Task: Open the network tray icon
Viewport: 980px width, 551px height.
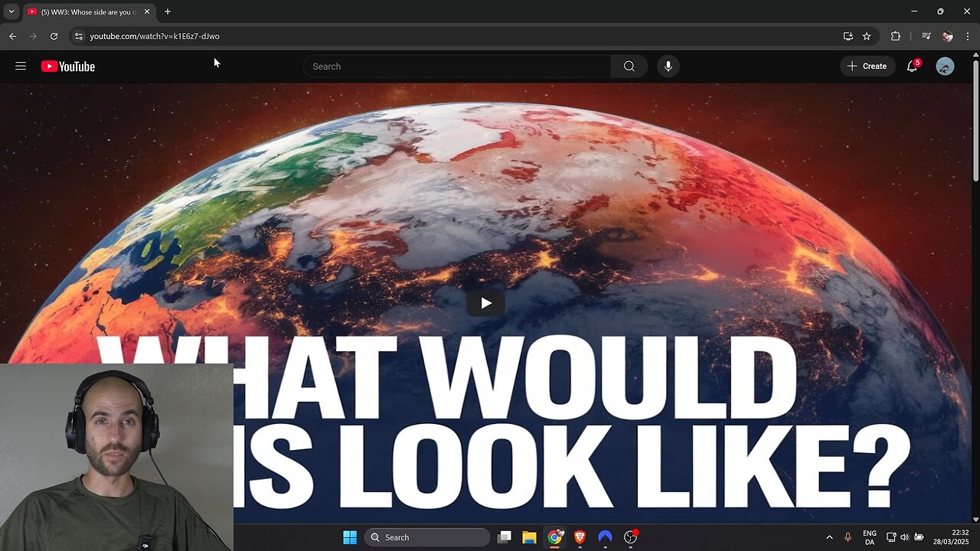Action: coord(891,537)
